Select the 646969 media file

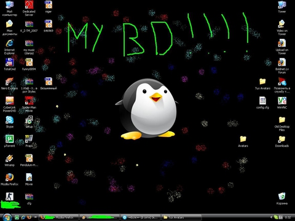click(49, 26)
